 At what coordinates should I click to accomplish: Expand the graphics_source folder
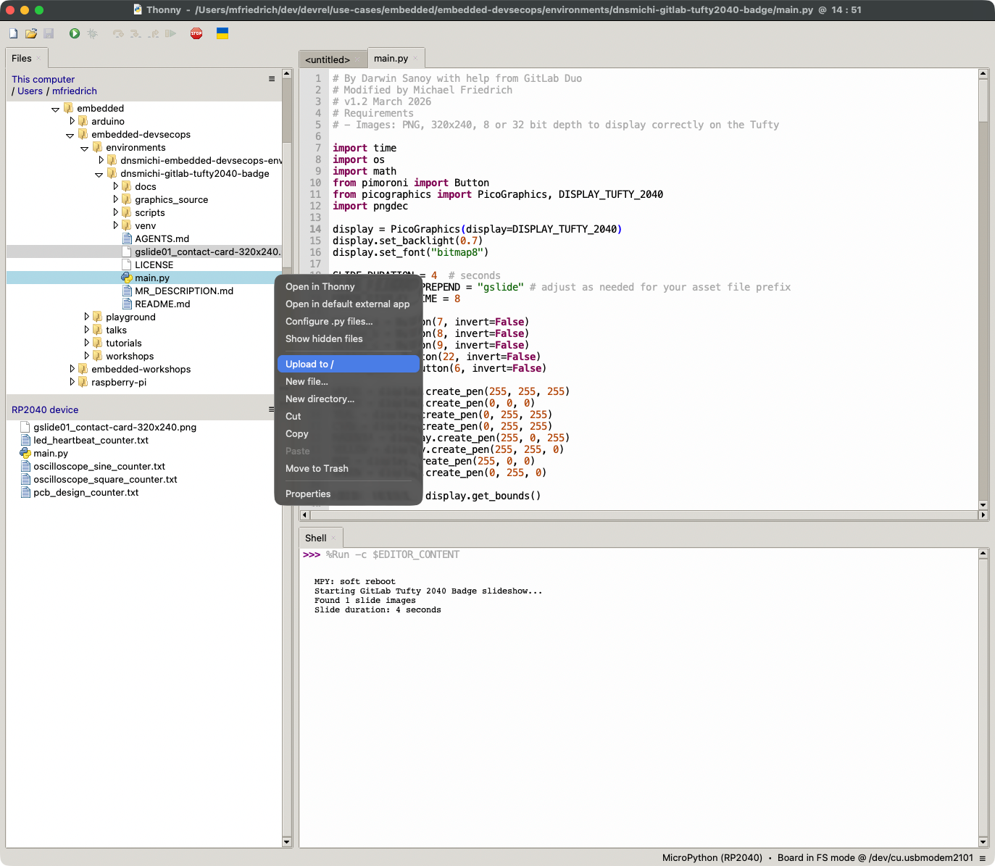pos(115,199)
